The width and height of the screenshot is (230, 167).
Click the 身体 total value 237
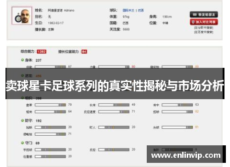(x=39, y=60)
